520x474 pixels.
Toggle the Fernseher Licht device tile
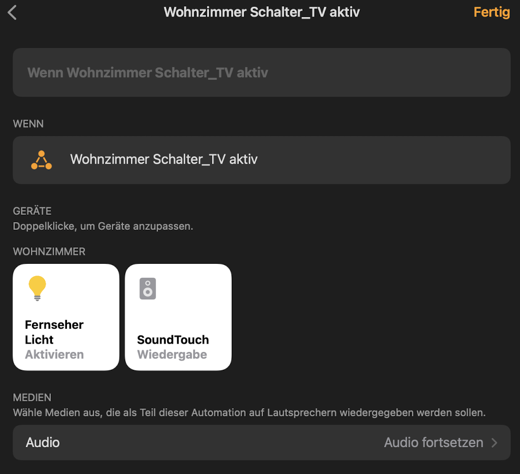[66, 317]
